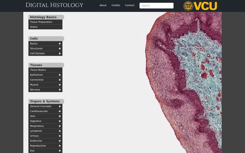
Task: Open the Cardiovascular item
Action: pyautogui.click(x=45, y=111)
